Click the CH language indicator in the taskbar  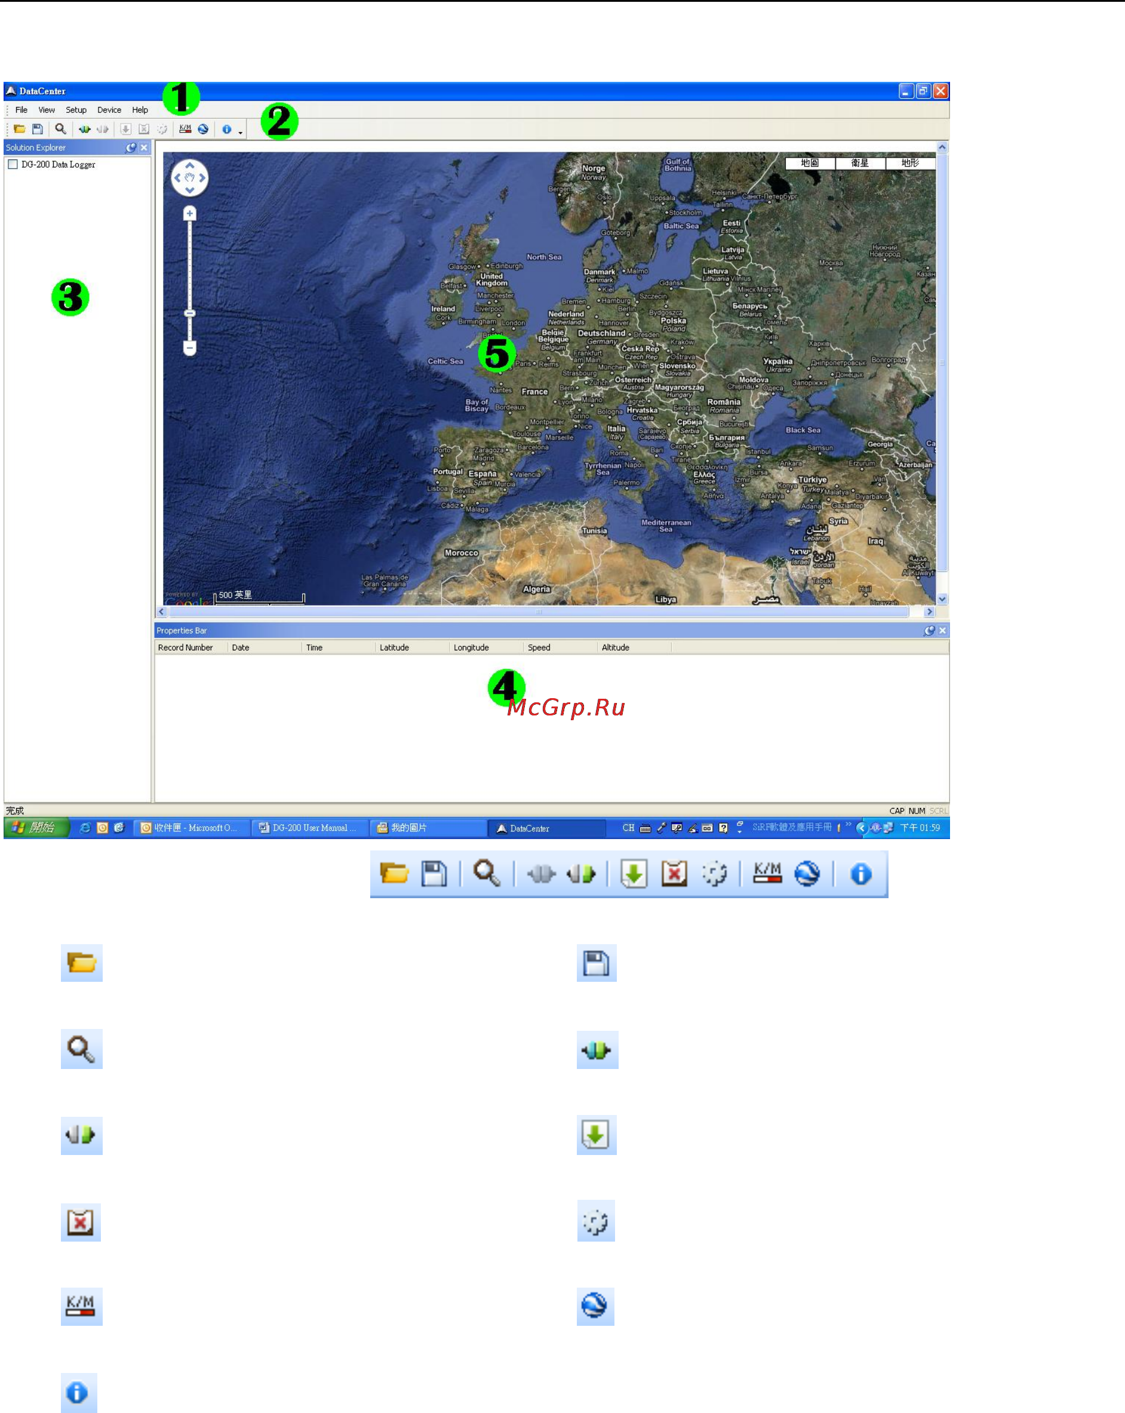click(628, 828)
